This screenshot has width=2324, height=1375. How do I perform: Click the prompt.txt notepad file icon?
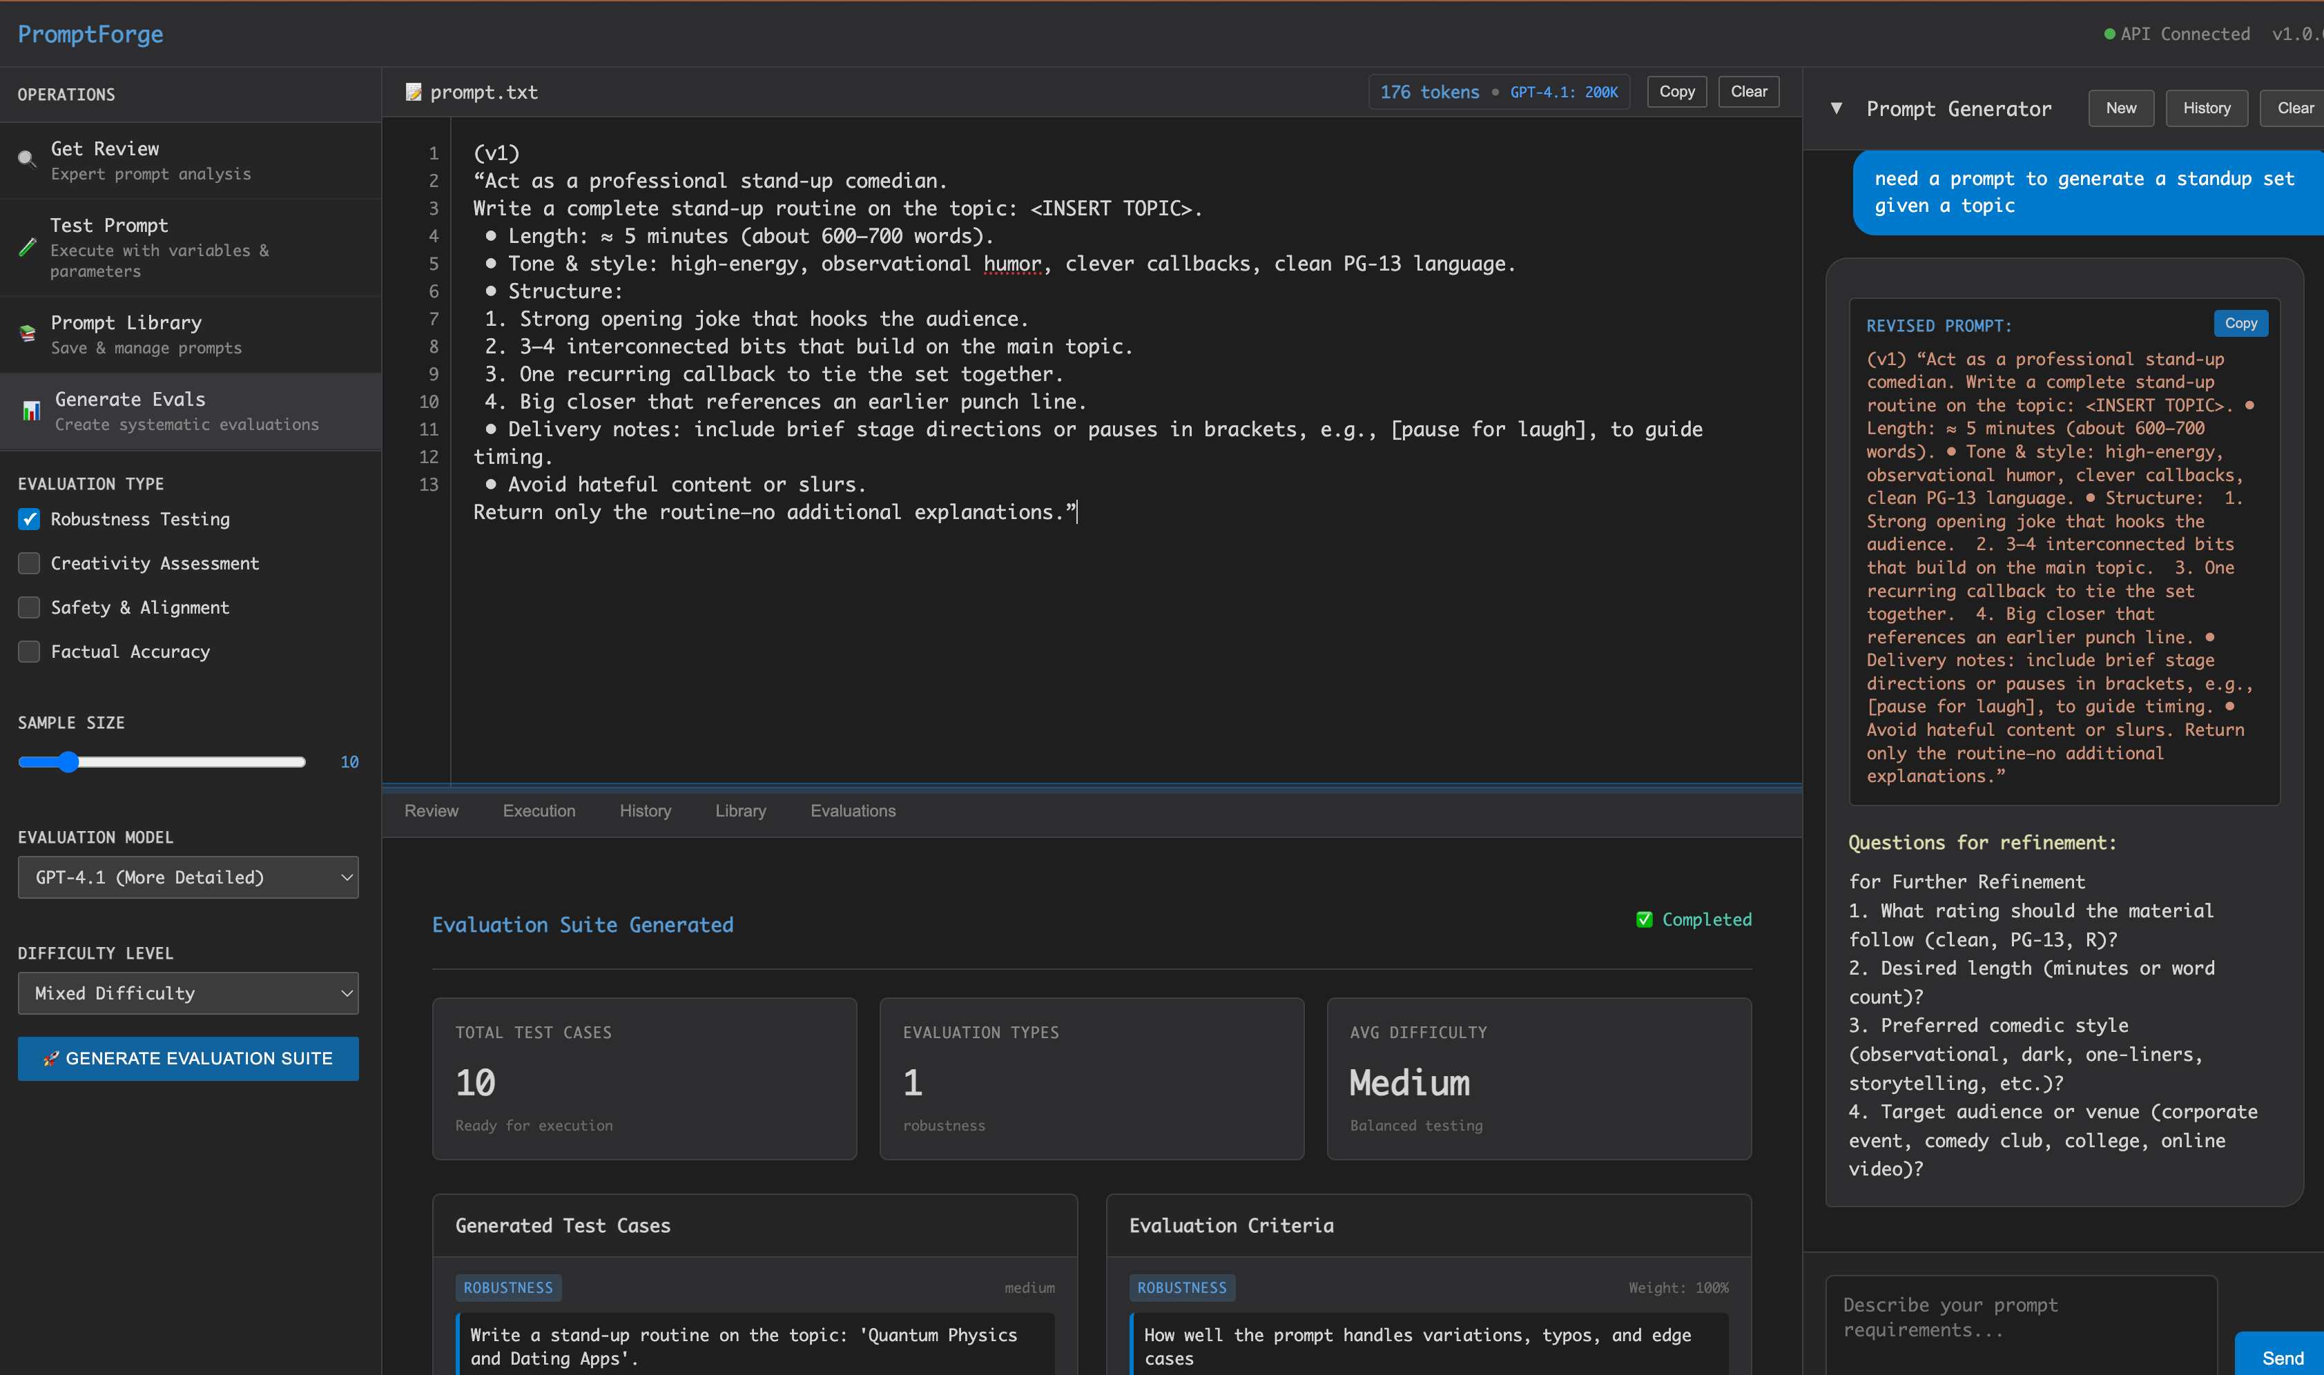click(x=414, y=92)
